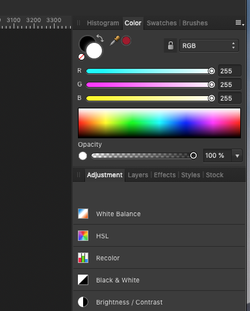Pick a color from the spectrum box
This screenshot has height=311, width=250.
coord(159,123)
